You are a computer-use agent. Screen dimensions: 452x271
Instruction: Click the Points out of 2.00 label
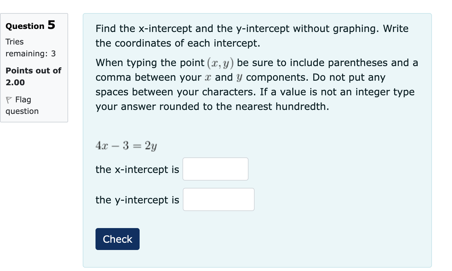click(x=33, y=76)
